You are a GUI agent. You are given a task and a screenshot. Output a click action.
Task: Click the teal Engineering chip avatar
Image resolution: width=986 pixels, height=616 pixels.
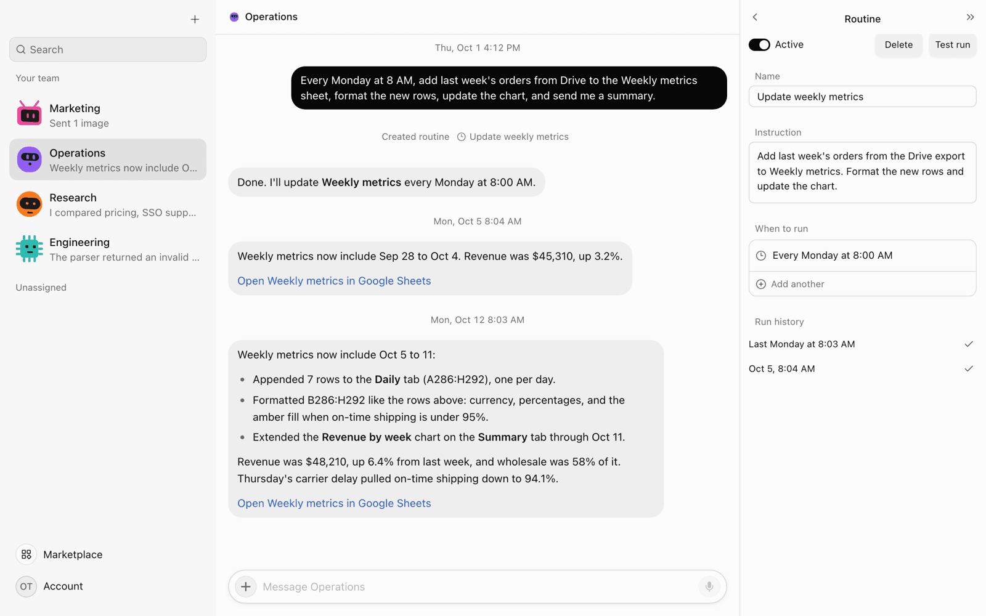(x=29, y=249)
